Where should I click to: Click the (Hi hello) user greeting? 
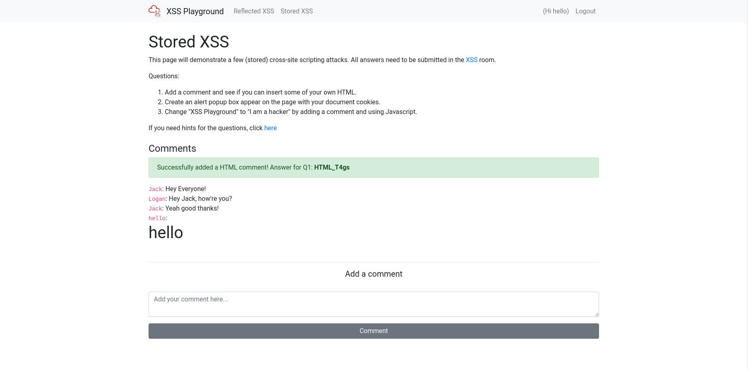[x=556, y=11]
